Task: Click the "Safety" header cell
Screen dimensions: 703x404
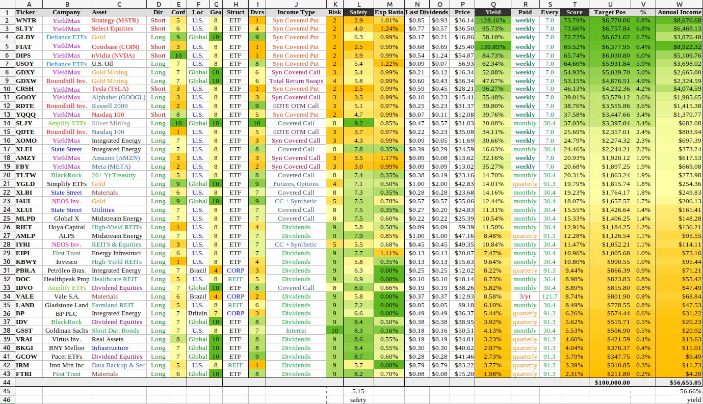Action: (x=358, y=12)
